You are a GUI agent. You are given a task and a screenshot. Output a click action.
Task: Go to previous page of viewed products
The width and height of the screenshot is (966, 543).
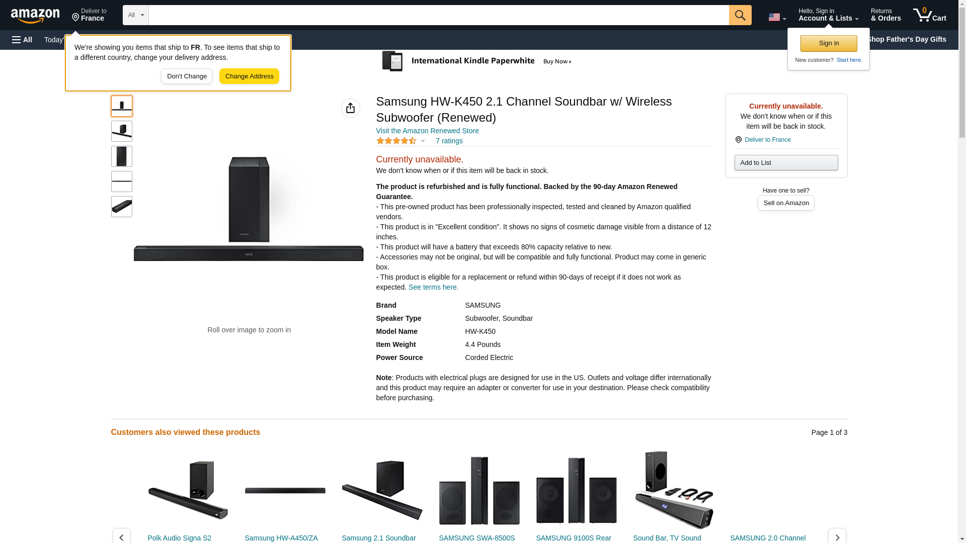click(121, 536)
